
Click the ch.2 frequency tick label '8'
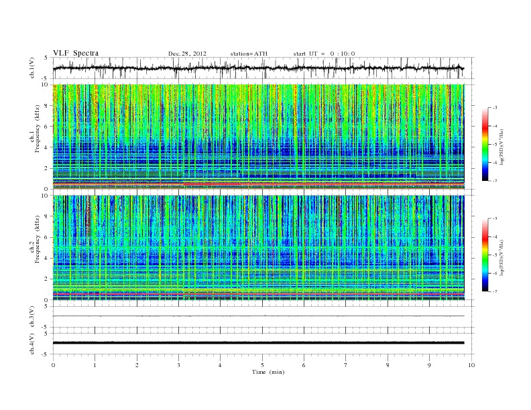[46, 216]
